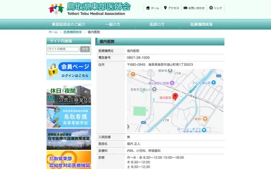Click the red map pin for 堀内医院

[x=175, y=97]
